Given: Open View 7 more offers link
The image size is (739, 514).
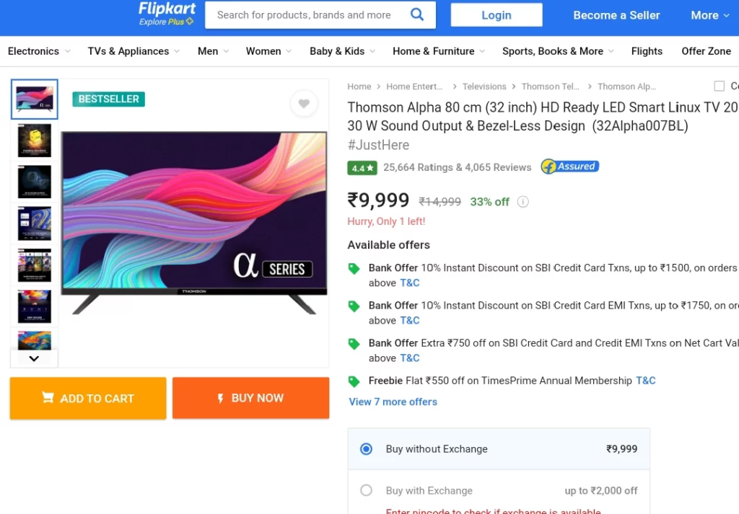Looking at the screenshot, I should [393, 402].
